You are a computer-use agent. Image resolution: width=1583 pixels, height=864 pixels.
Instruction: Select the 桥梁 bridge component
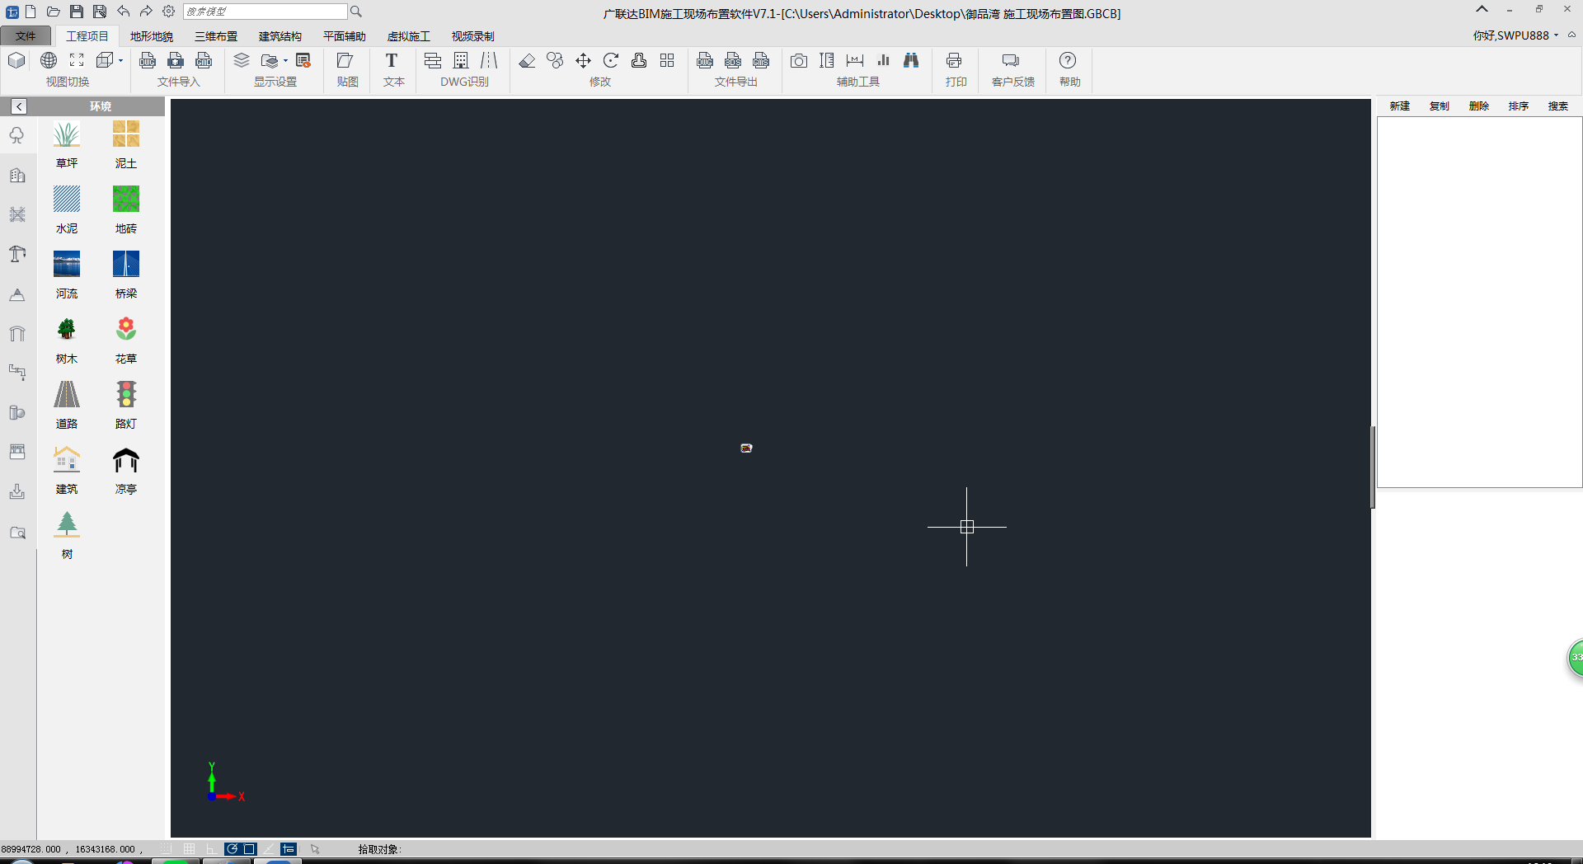(x=126, y=275)
